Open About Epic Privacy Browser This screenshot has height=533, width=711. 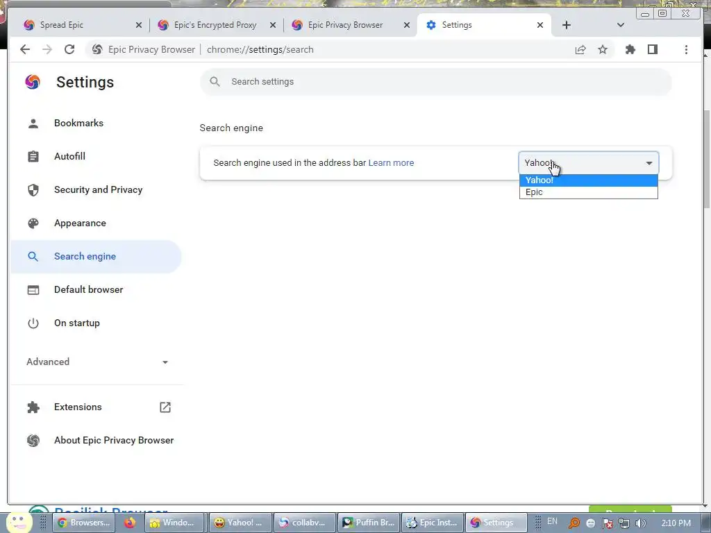tap(113, 440)
